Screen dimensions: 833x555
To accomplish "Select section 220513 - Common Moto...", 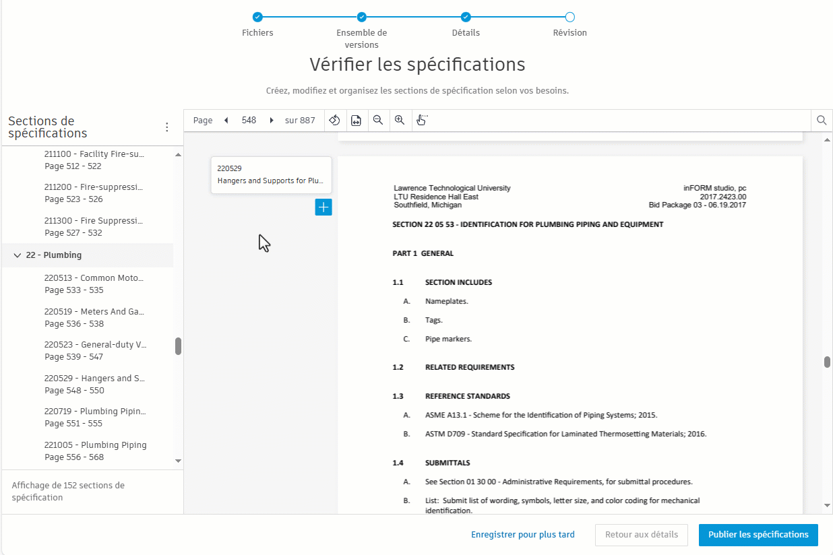I will (x=94, y=284).
